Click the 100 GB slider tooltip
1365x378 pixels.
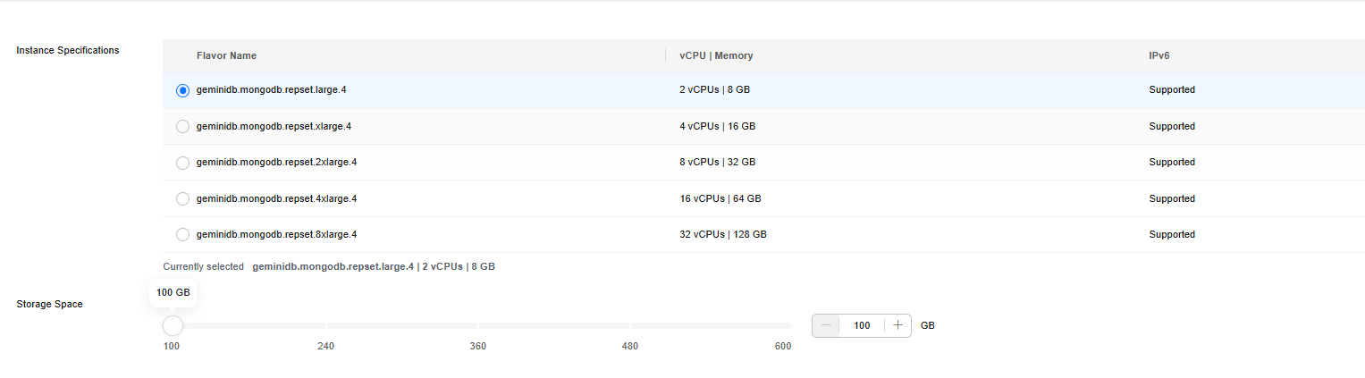click(x=173, y=293)
